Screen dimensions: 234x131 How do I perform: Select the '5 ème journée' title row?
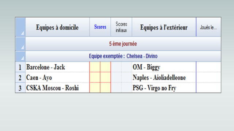[x=123, y=44]
